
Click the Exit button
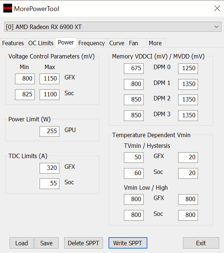click(201, 243)
